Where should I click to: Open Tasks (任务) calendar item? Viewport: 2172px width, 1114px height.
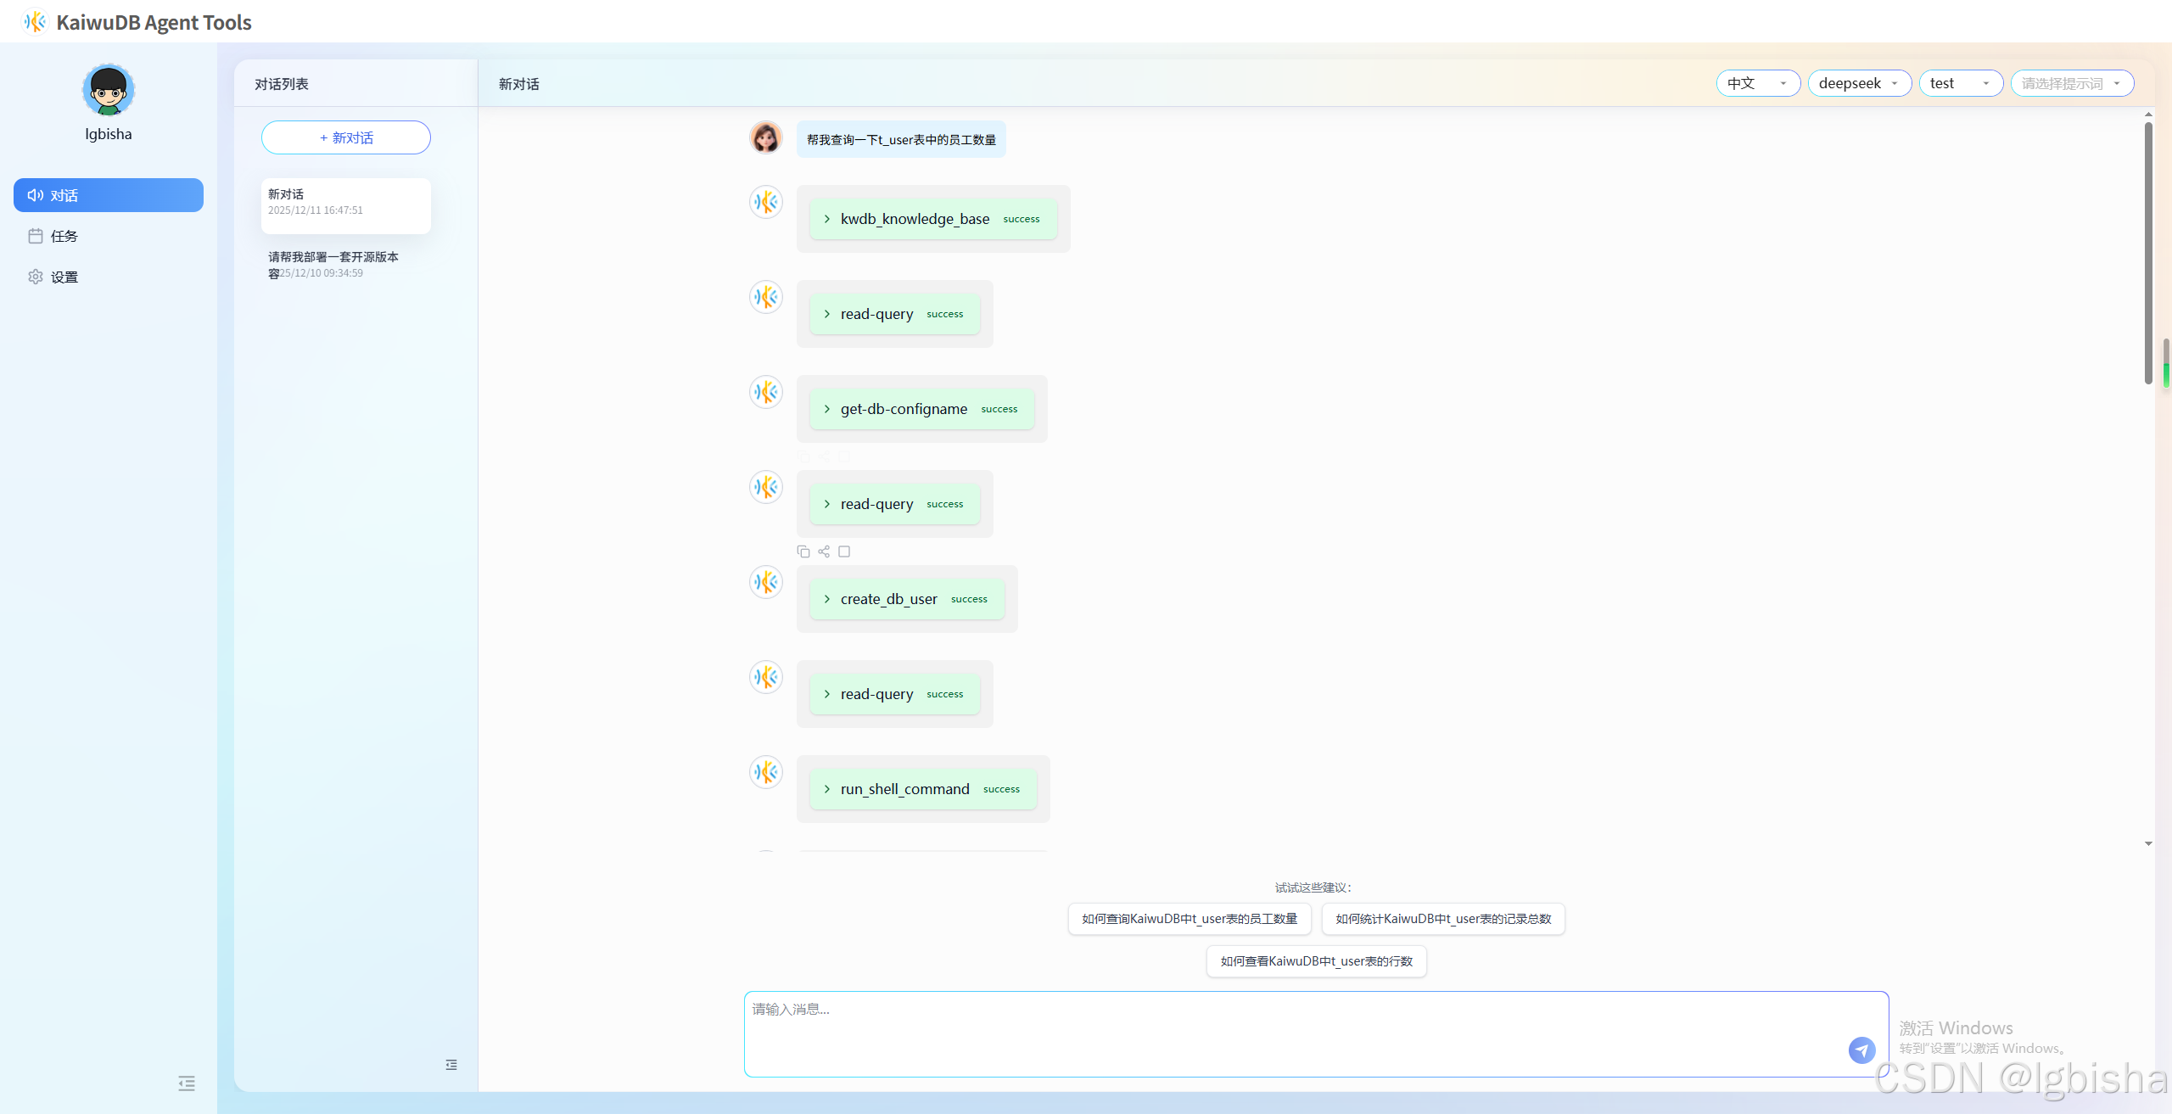tap(64, 236)
